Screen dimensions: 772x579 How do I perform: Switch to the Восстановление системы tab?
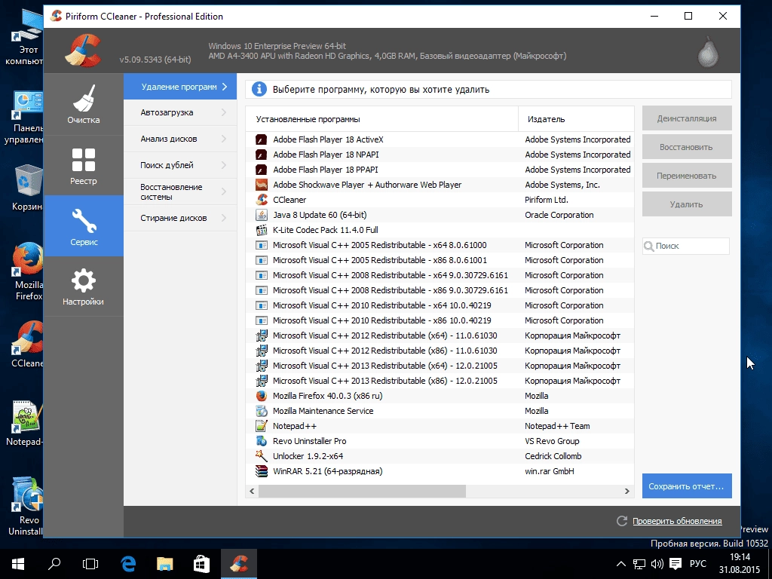pyautogui.click(x=180, y=191)
